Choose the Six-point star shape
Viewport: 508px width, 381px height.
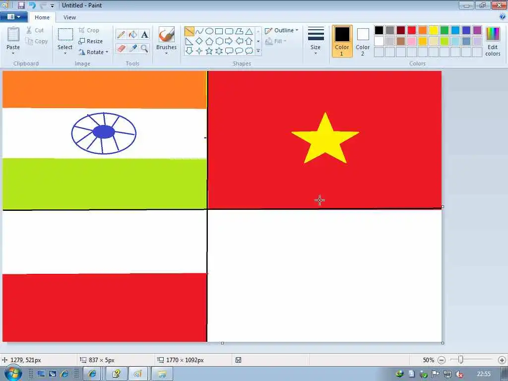coord(219,51)
